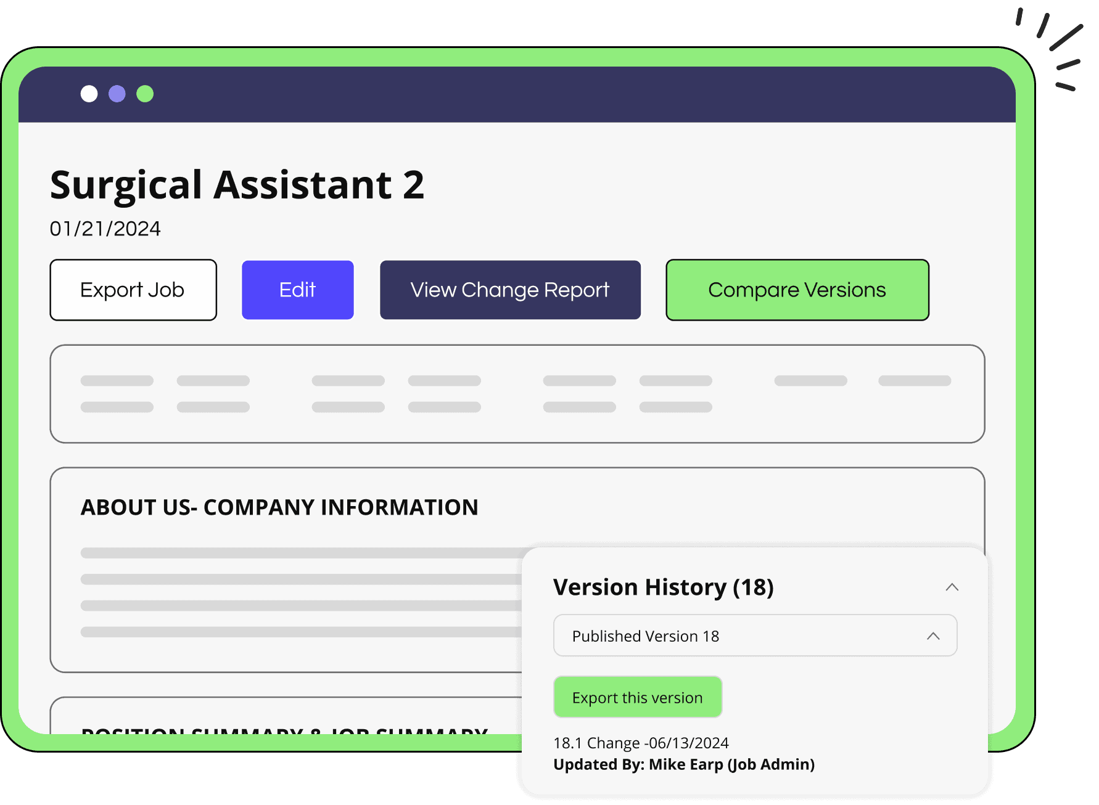Image resolution: width=1099 pixels, height=805 pixels.
Task: Collapse the Version History panel using its chevron
Action: click(952, 587)
